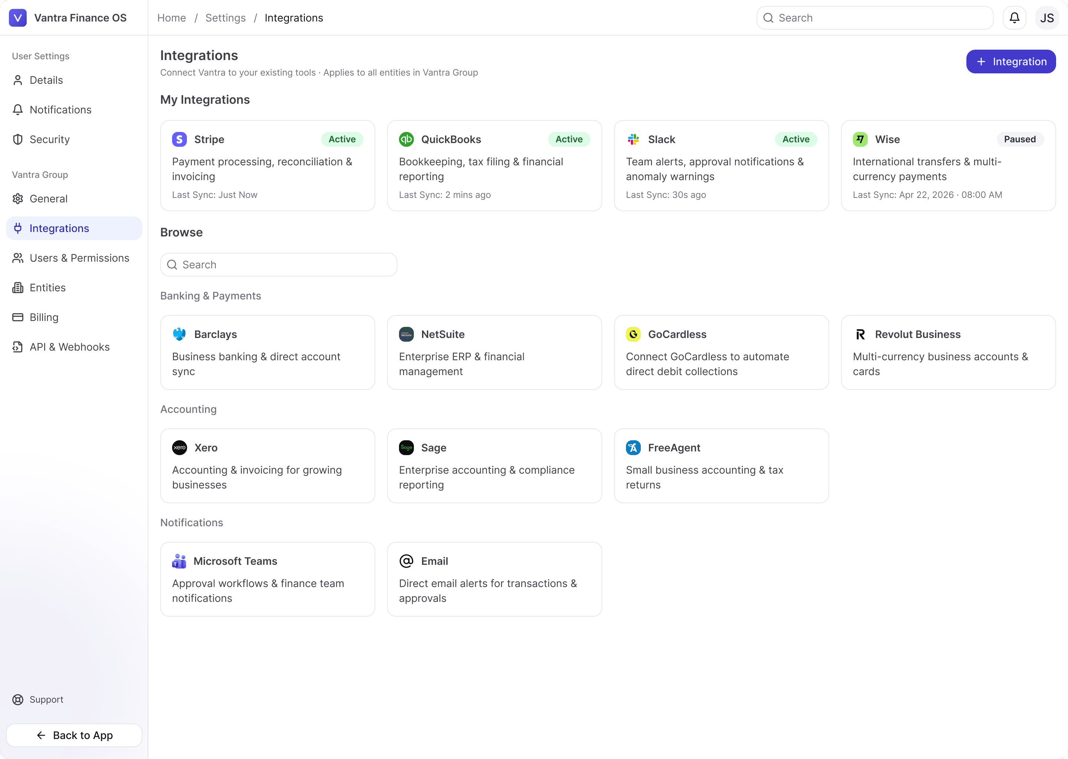Select the Sage card title
Image resolution: width=1068 pixels, height=759 pixels.
click(x=434, y=448)
